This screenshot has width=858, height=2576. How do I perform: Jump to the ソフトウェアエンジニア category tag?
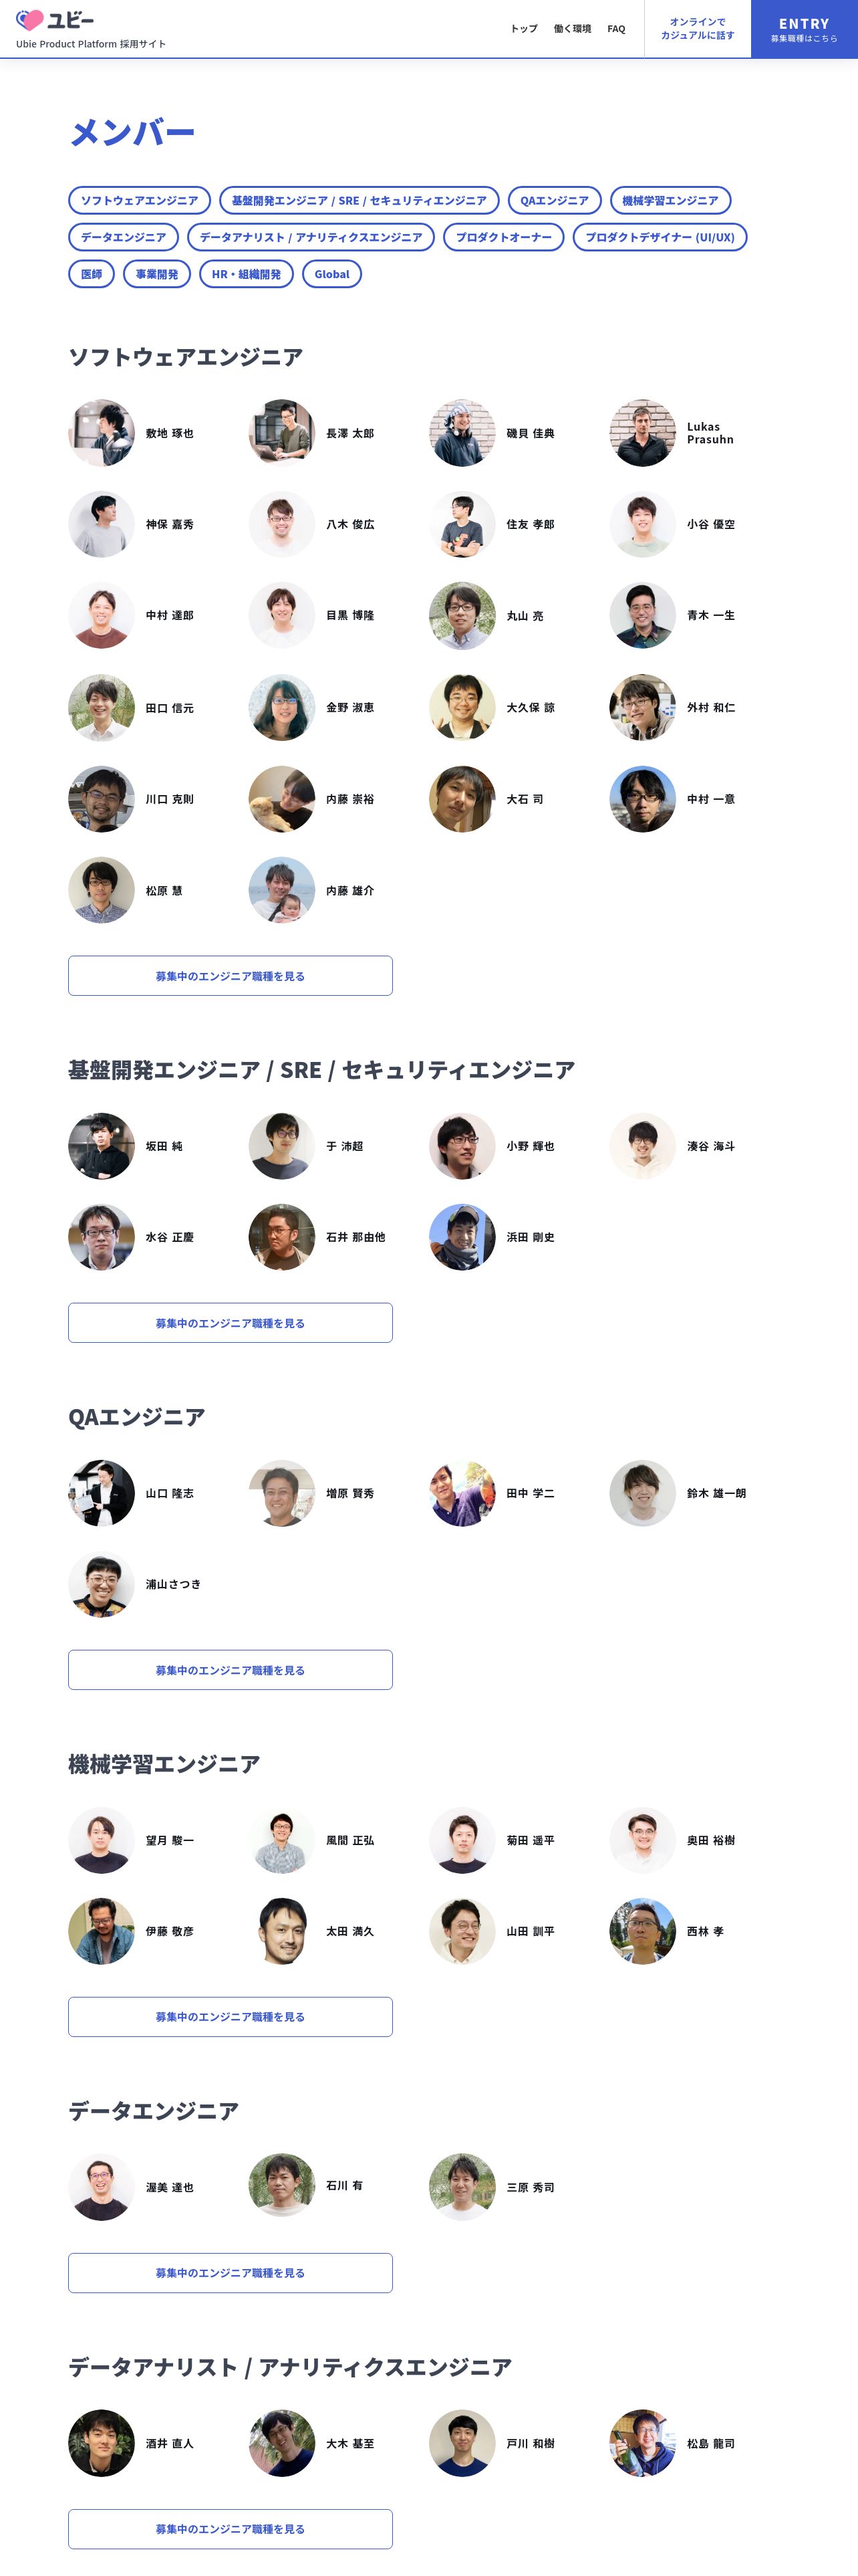[x=140, y=200]
